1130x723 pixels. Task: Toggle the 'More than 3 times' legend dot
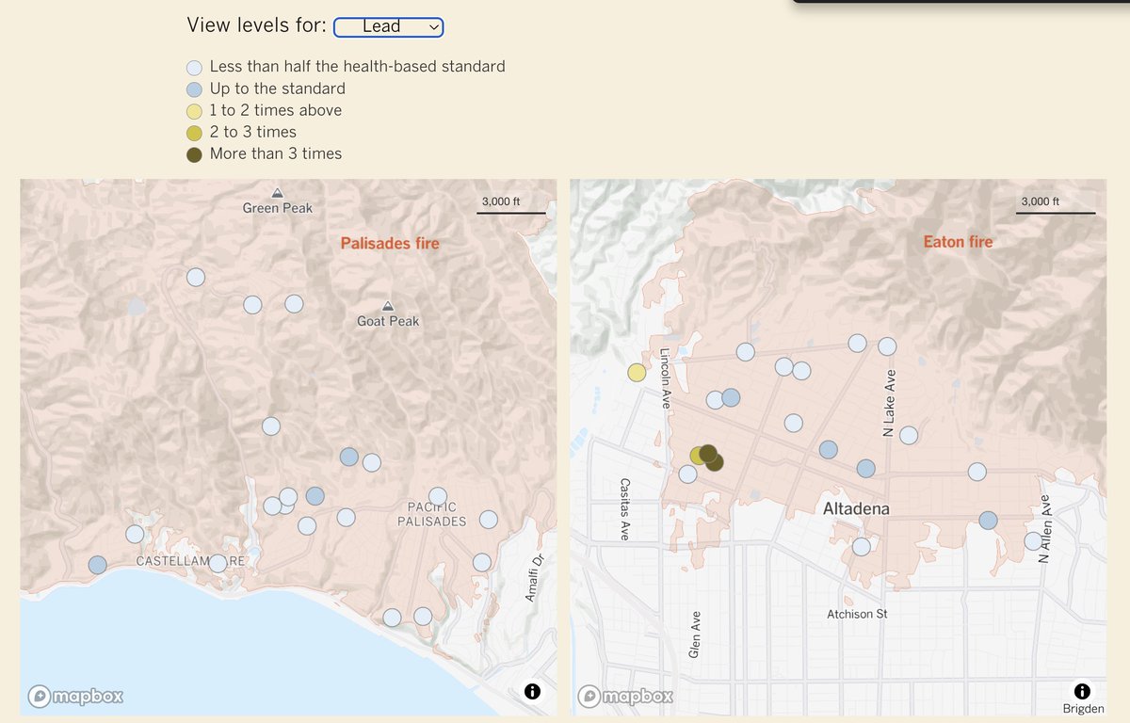194,153
